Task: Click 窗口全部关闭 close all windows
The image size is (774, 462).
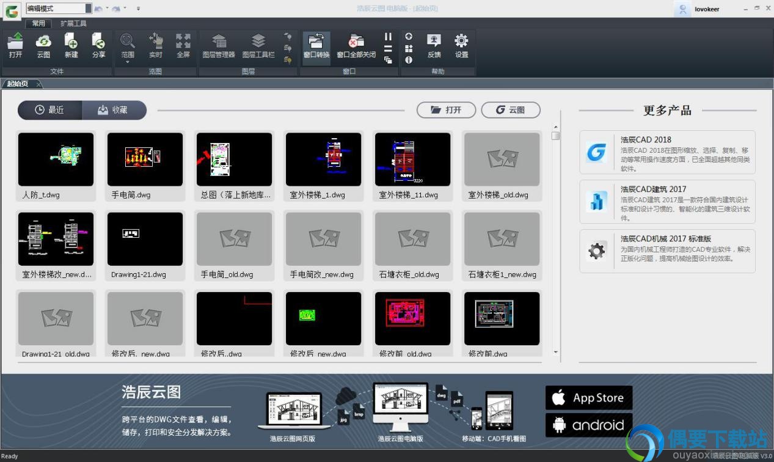Action: tap(356, 46)
